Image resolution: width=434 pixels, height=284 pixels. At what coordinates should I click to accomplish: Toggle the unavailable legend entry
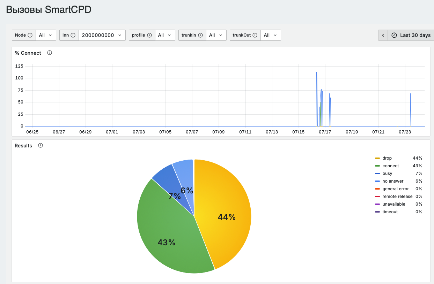pyautogui.click(x=394, y=204)
